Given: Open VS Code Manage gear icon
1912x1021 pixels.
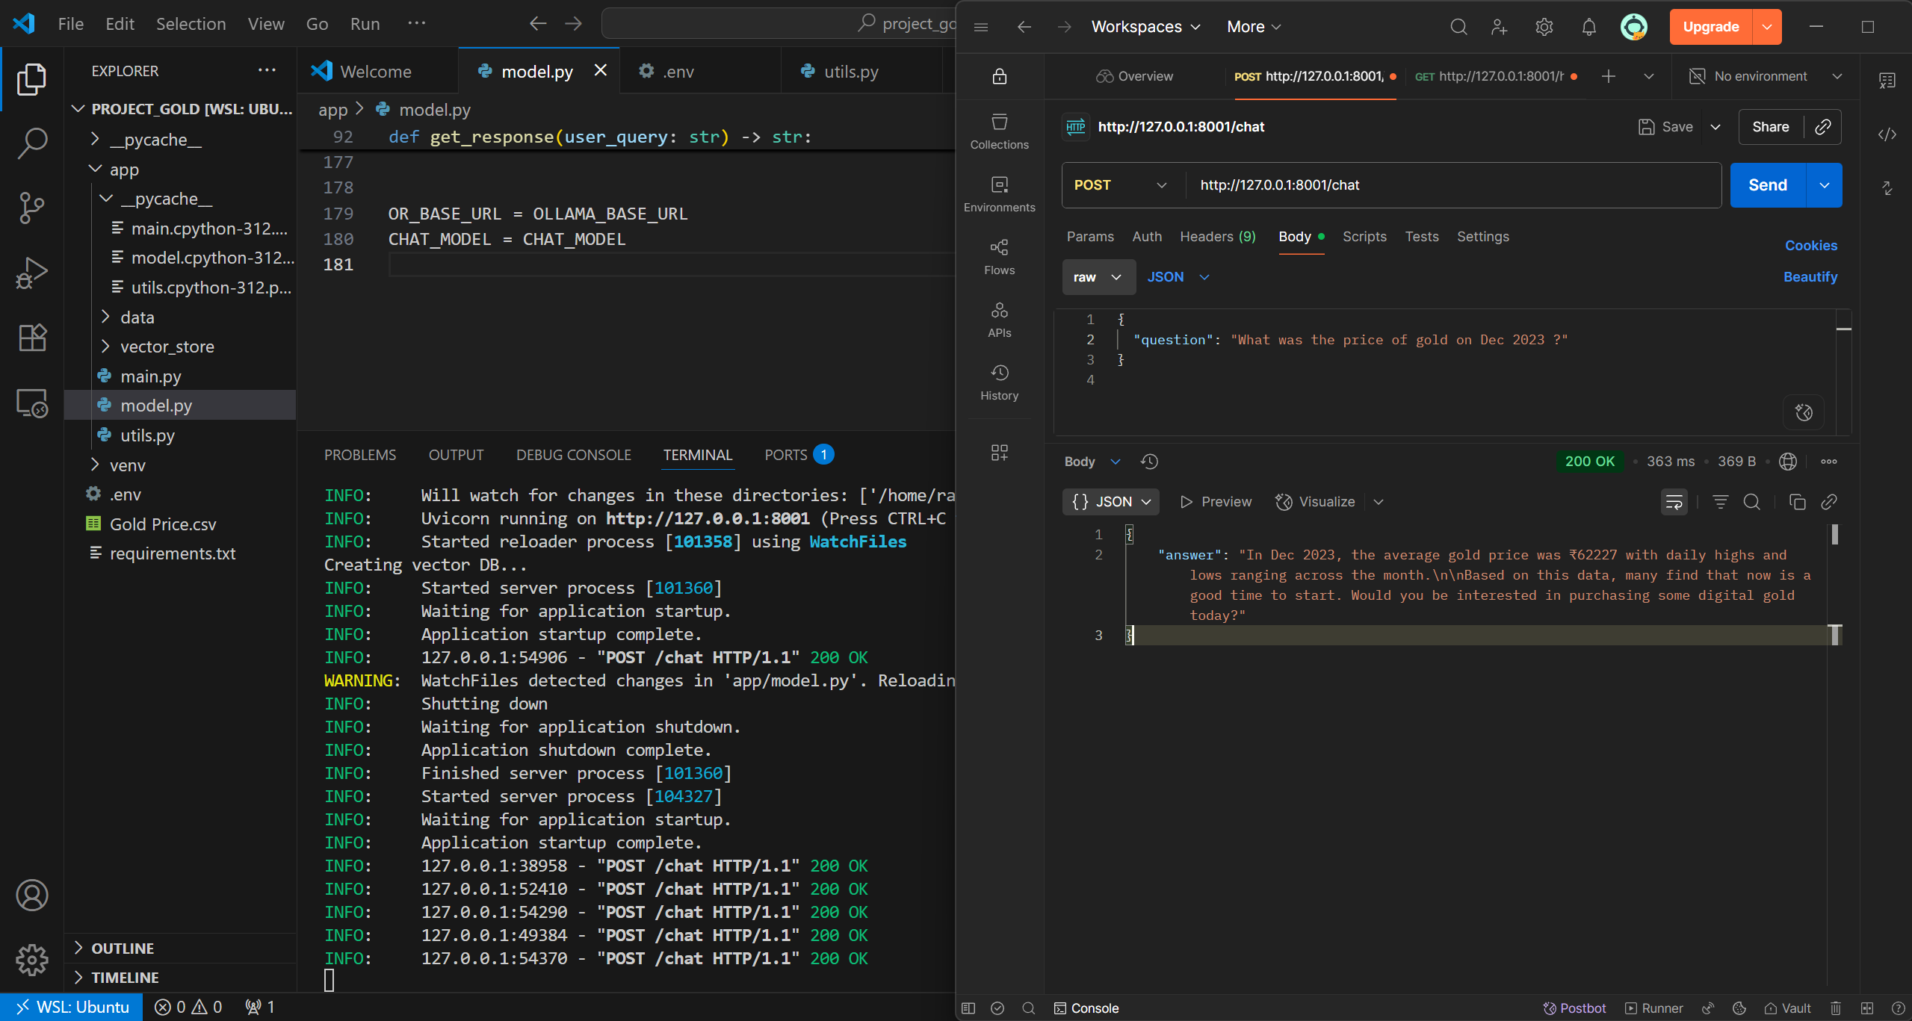Looking at the screenshot, I should tap(31, 960).
